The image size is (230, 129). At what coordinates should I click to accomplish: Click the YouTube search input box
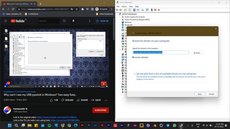pyautogui.click(x=49, y=21)
